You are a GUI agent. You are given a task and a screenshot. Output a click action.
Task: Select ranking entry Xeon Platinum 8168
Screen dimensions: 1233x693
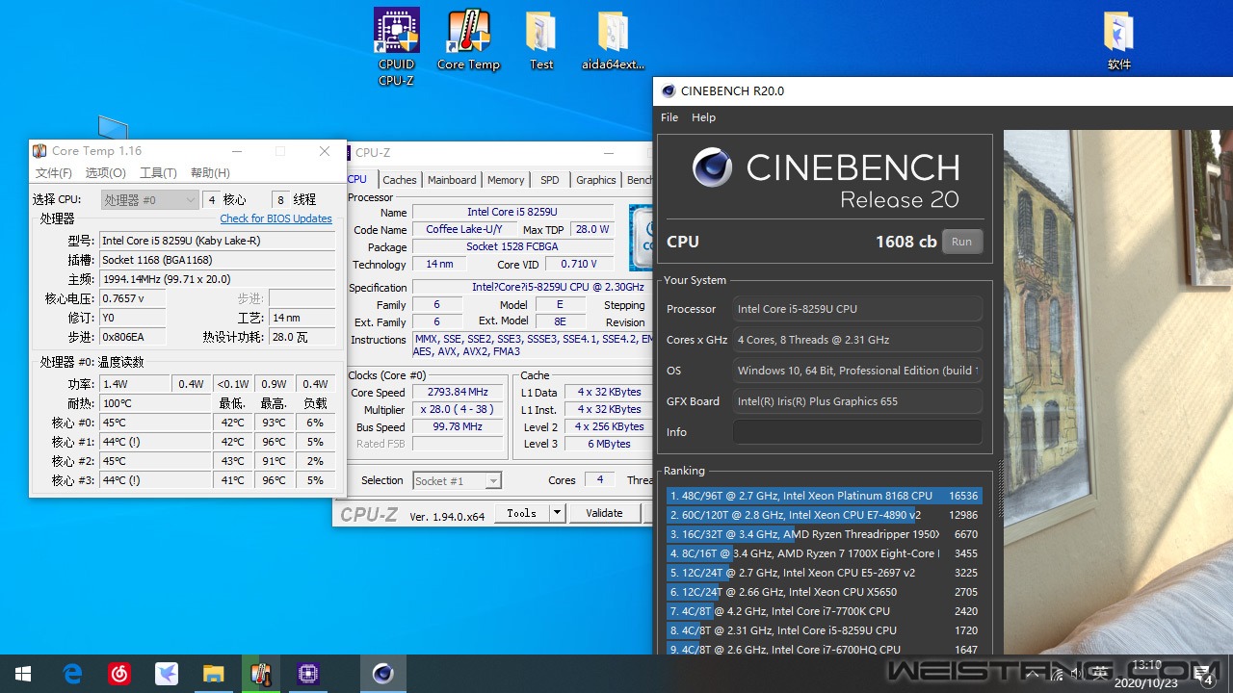tap(824, 496)
